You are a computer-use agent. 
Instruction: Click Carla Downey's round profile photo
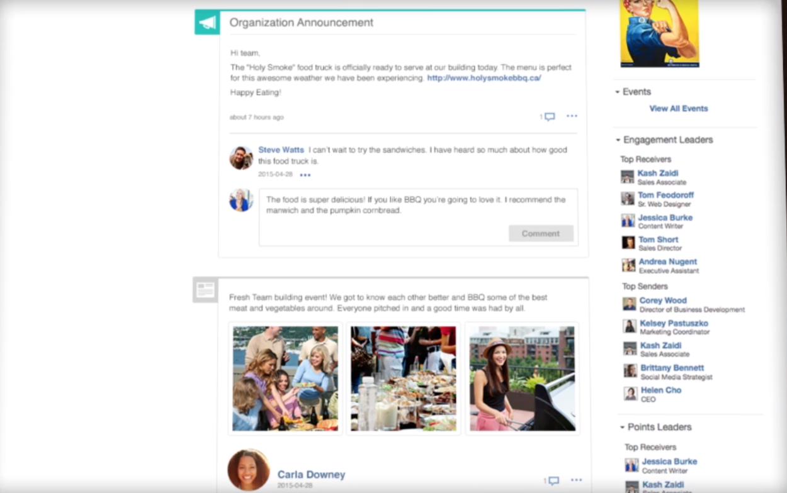tap(249, 470)
